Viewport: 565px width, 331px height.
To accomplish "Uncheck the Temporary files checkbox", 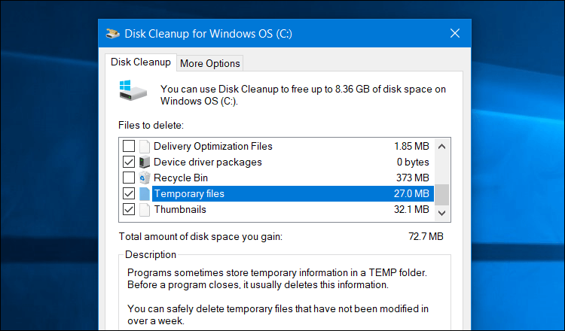I will (129, 193).
